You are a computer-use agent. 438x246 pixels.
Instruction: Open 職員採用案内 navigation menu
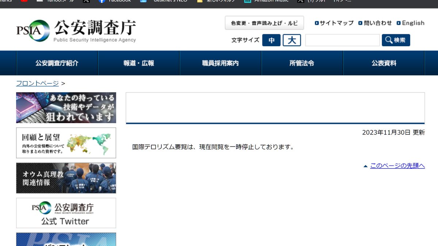[220, 63]
